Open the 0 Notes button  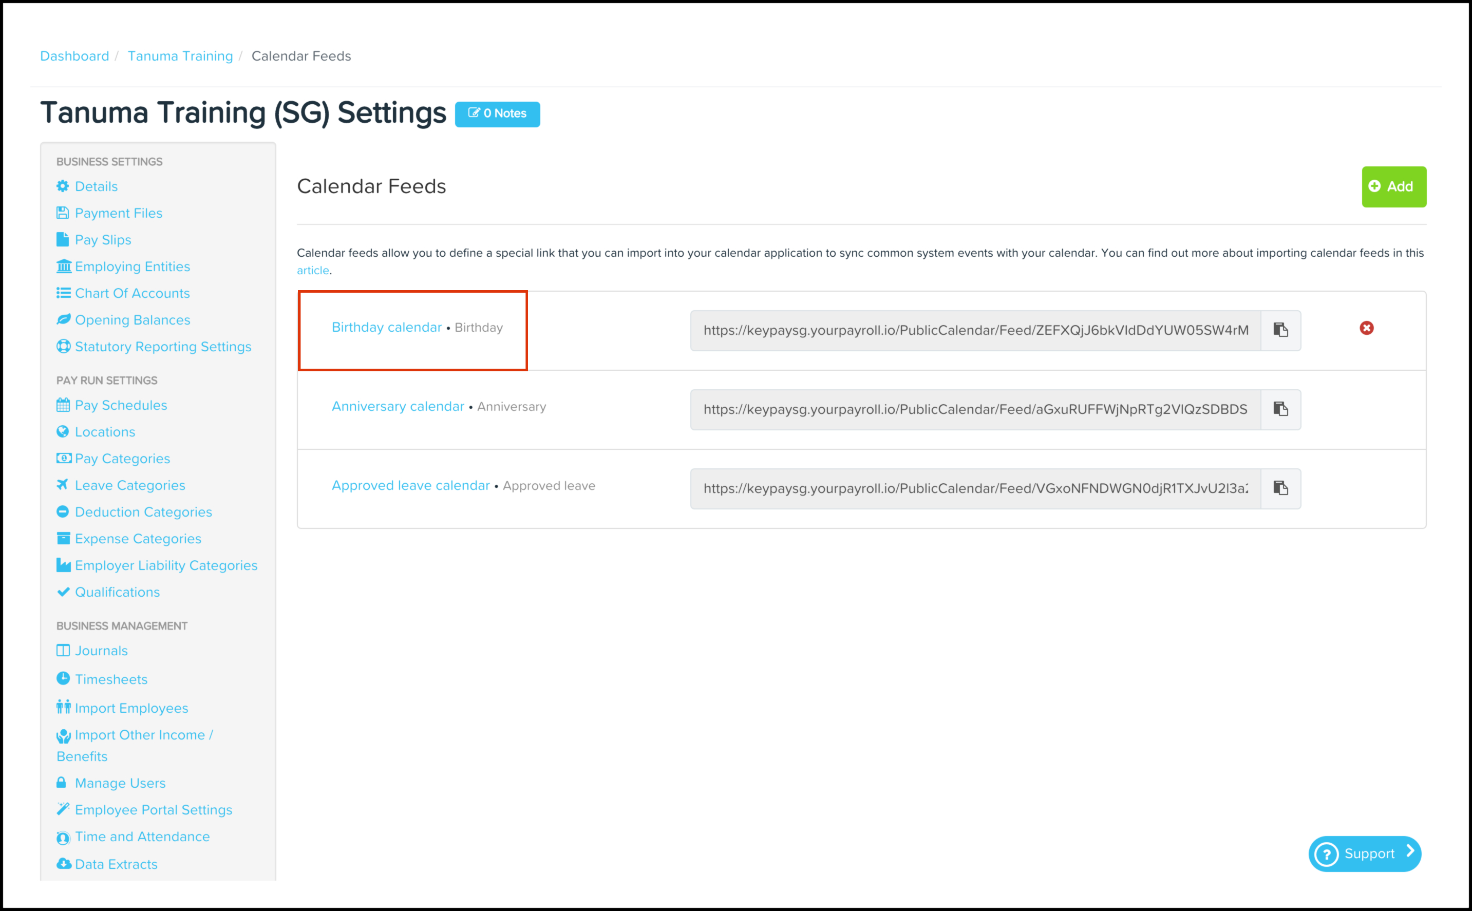(x=497, y=114)
